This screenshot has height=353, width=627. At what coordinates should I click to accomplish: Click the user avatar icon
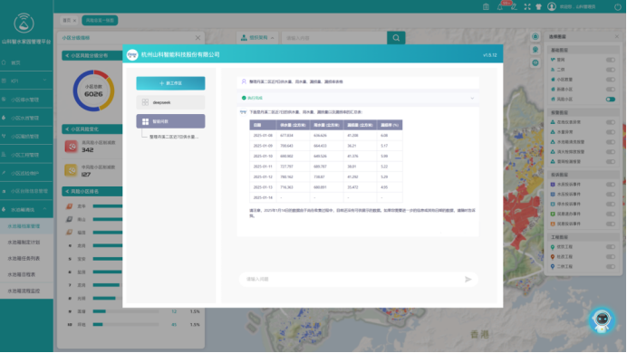[552, 7]
